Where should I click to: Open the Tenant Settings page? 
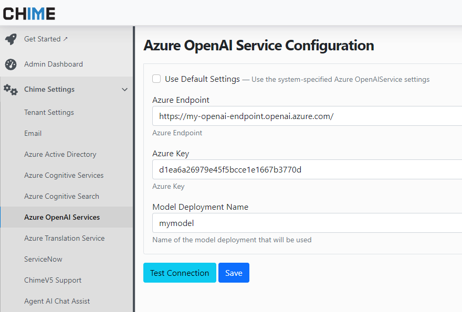pos(49,112)
